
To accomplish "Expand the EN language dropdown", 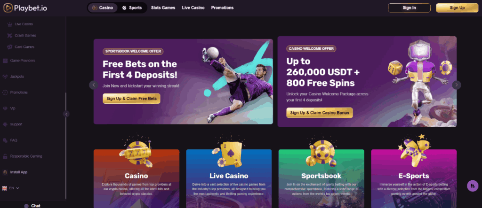I will (11, 188).
